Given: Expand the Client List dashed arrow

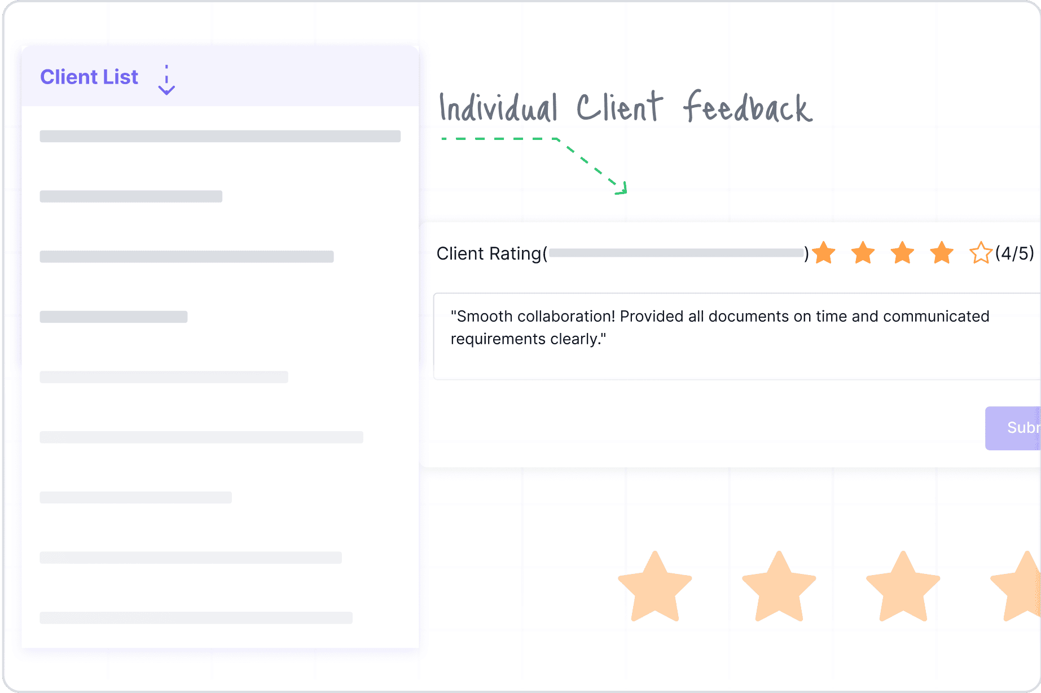Looking at the screenshot, I should click(x=166, y=80).
